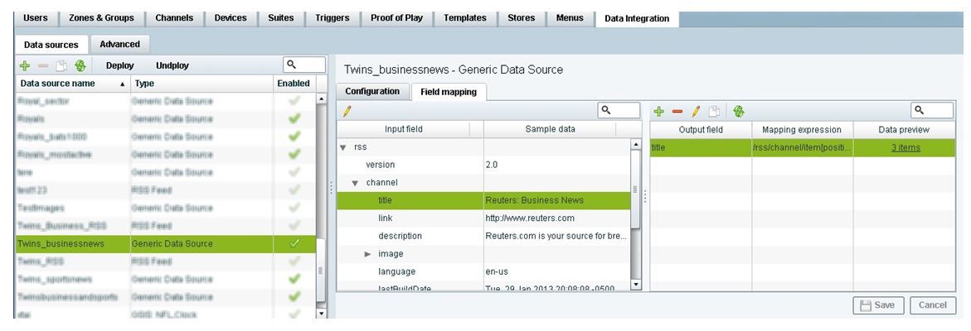
Task: Select the title input field row
Action: coord(483,200)
